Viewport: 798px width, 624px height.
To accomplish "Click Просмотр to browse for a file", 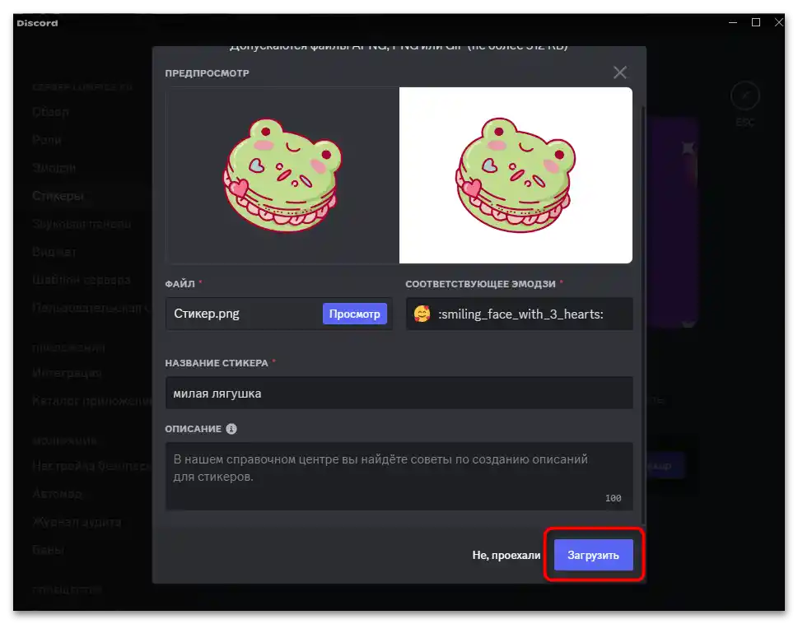I will pyautogui.click(x=354, y=314).
